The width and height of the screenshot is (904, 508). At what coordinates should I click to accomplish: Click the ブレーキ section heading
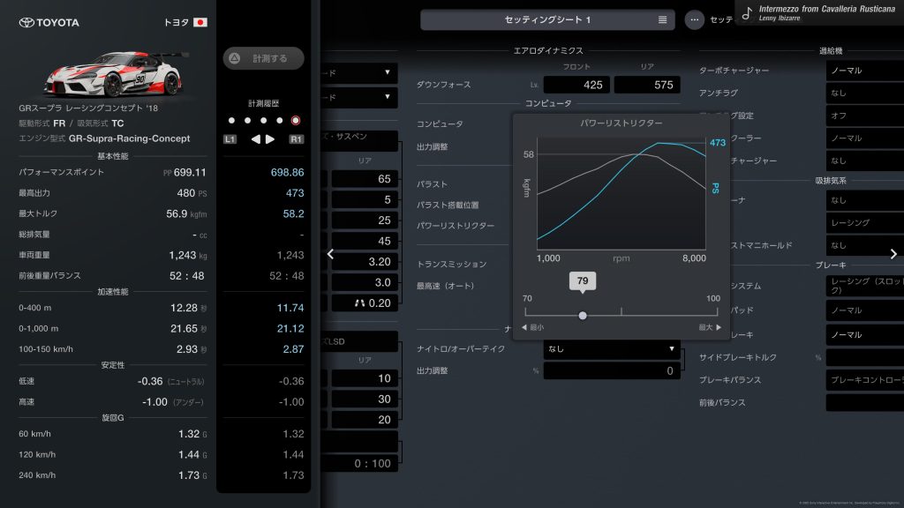coord(831,265)
